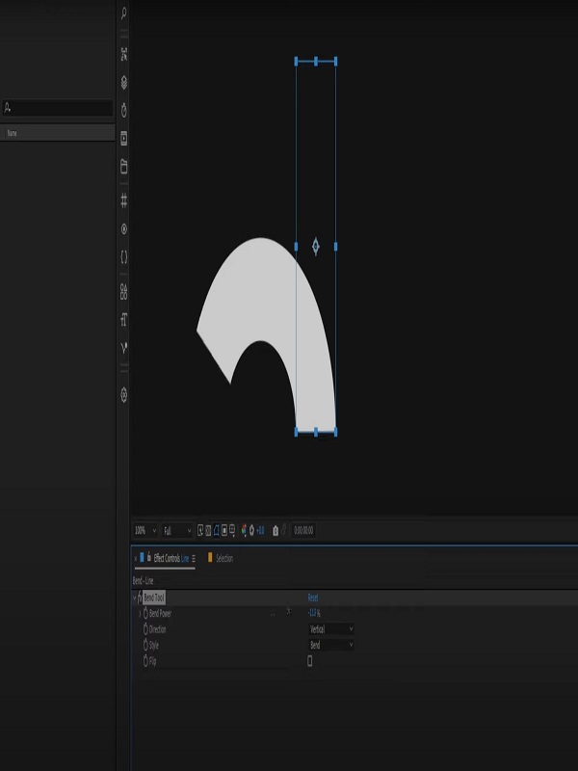Take snapshot with the camera icon
The width and height of the screenshot is (578, 771).
pos(276,531)
